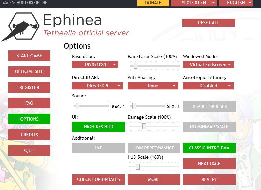Image resolution: width=261 pixels, height=190 pixels.
Task: Open the SLOT: 01-04 dropdown
Action: pos(194,3)
